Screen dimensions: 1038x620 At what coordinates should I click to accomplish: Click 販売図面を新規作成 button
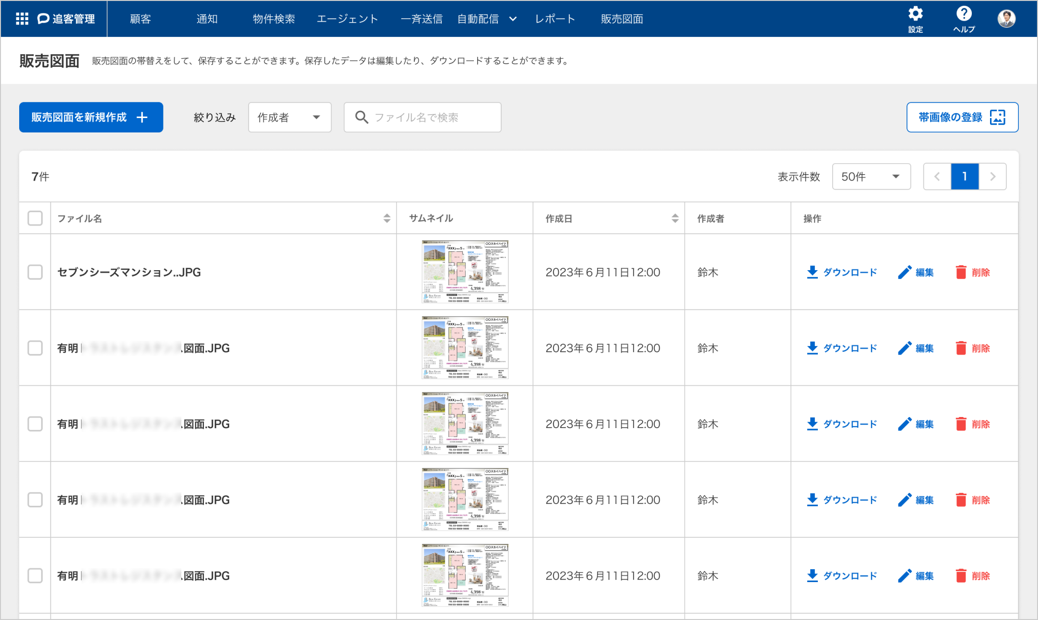pos(91,117)
